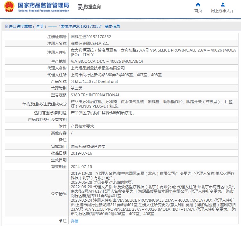This screenshot has height=226, width=241.
Task: Select the 2019-10-28 change record entry
Action: pos(153,176)
